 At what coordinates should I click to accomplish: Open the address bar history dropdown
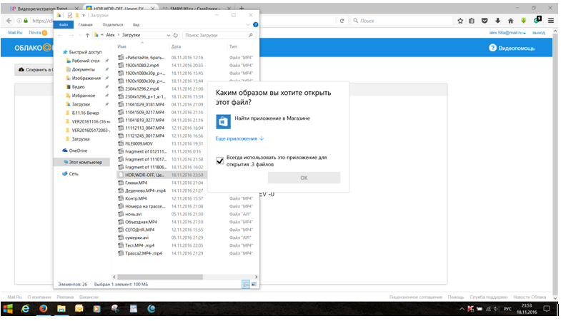[x=168, y=34]
